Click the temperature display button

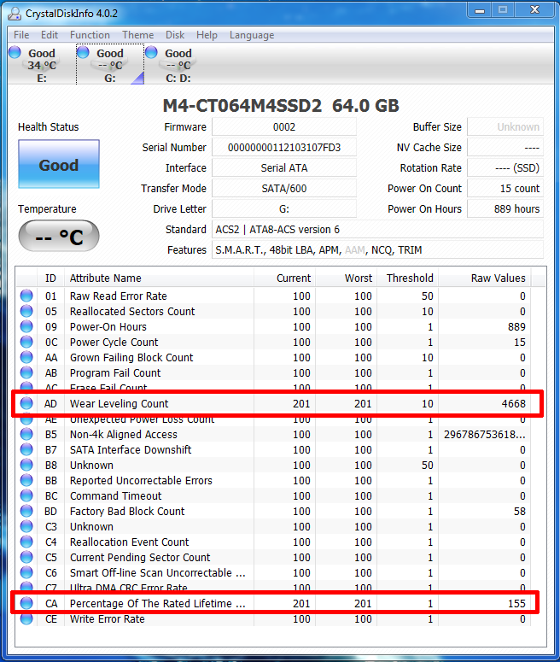click(59, 236)
